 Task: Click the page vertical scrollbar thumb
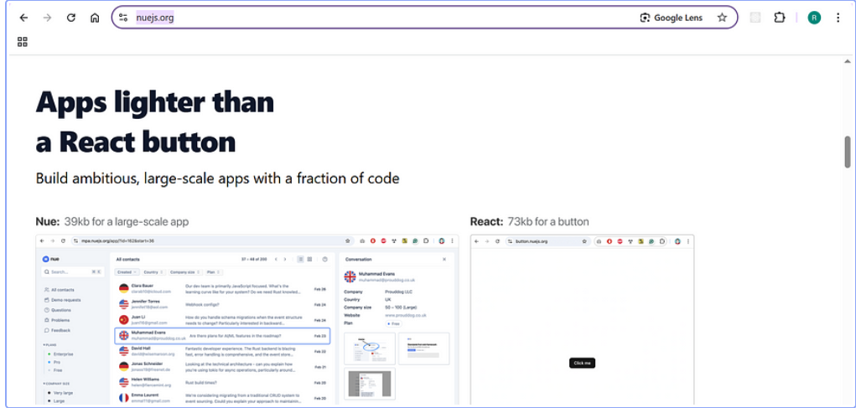(848, 152)
